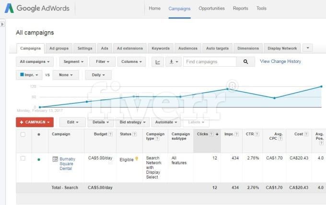The image size is (326, 205).
Task: Toggle the chart view icon button
Action: [x=158, y=62]
